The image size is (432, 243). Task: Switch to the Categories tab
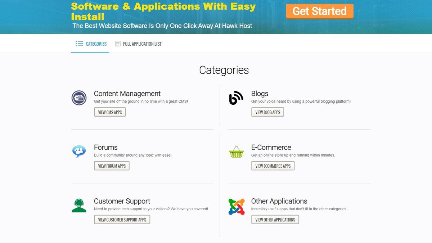coord(96,44)
